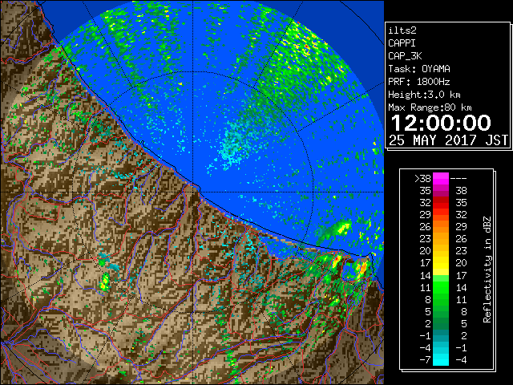
Task: Pick the bright green 11–14 dBZ band
Action: click(x=441, y=287)
